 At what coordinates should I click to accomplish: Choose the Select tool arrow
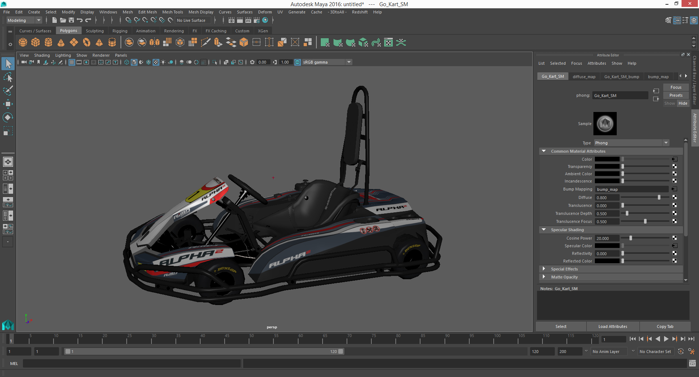[x=8, y=64]
